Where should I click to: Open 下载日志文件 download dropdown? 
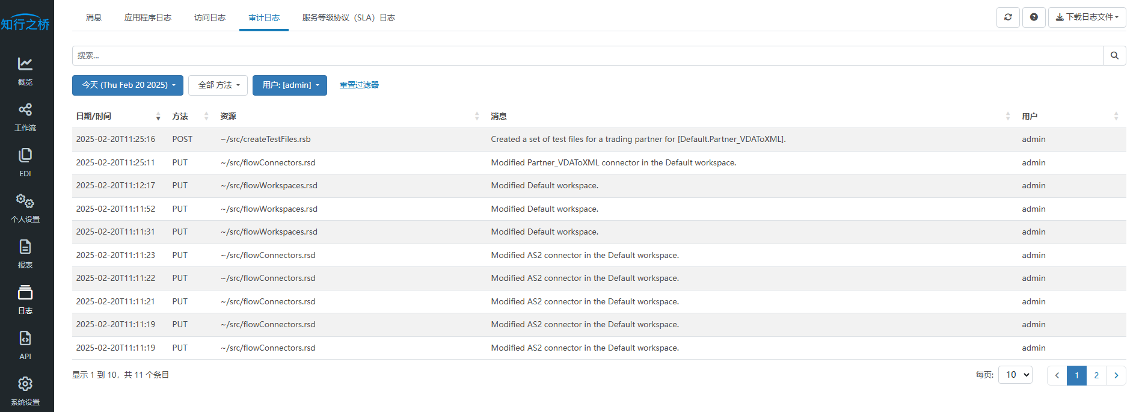[1087, 17]
